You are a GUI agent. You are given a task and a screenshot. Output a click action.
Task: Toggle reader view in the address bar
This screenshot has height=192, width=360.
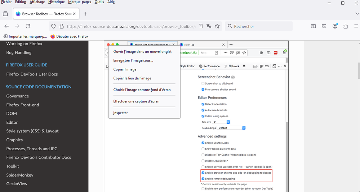[200, 26]
